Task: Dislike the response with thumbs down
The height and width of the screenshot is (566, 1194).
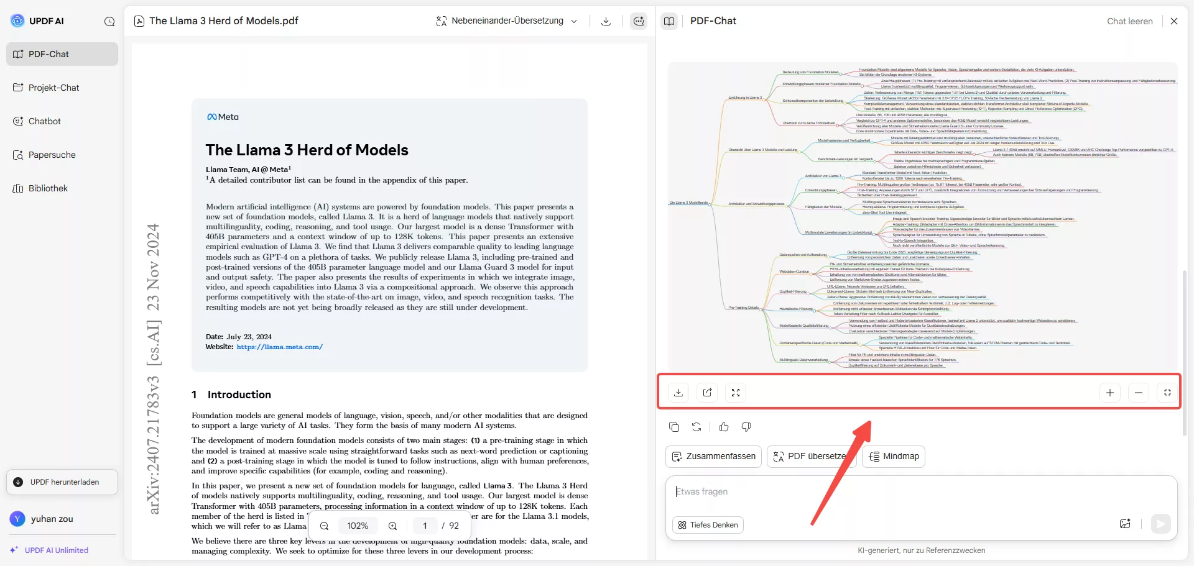Action: click(x=746, y=427)
